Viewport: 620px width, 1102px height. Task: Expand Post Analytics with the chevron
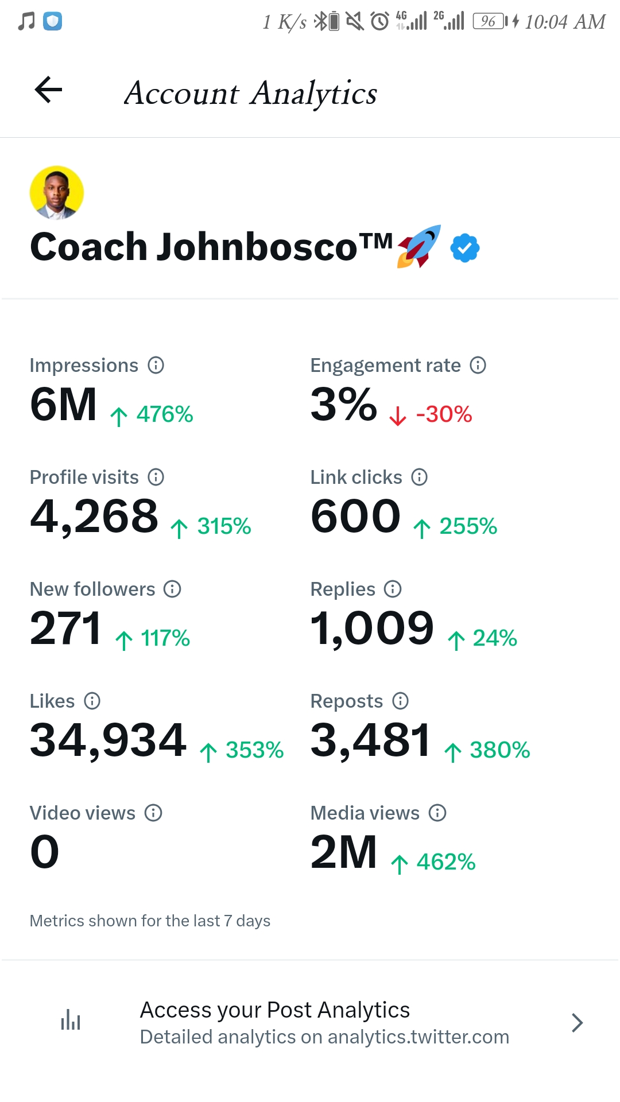pyautogui.click(x=577, y=1023)
